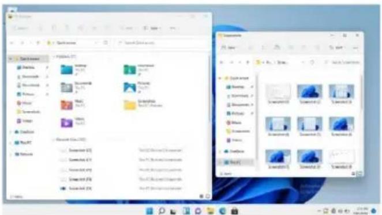Refresh the Screenshots window

[312, 62]
